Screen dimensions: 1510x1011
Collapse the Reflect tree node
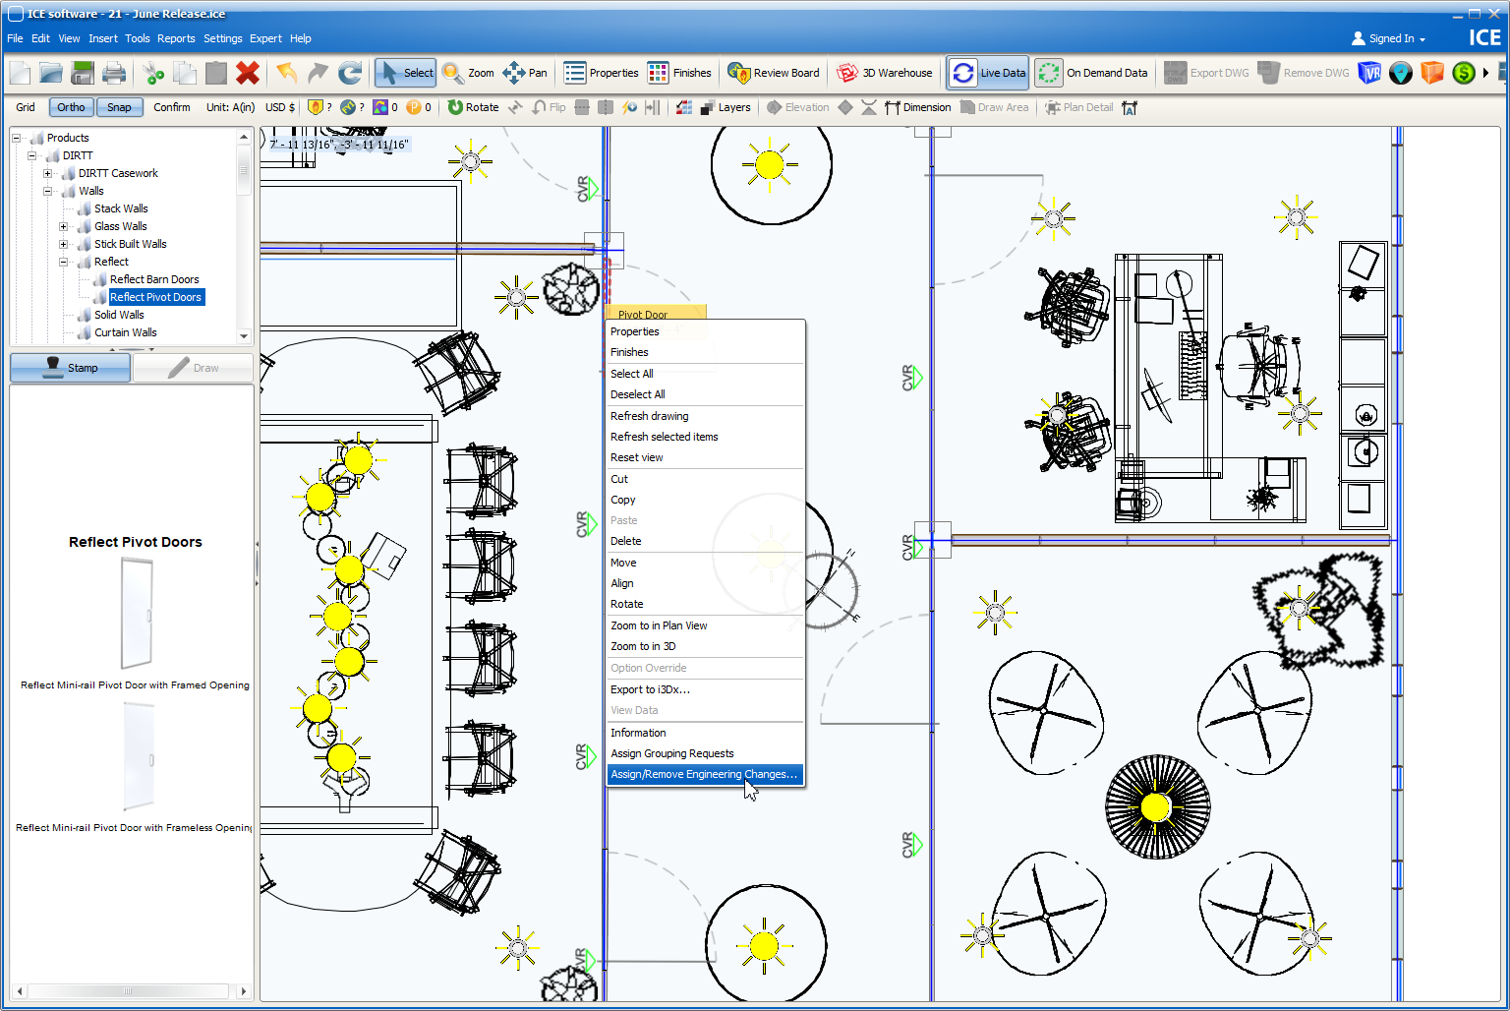click(x=64, y=262)
